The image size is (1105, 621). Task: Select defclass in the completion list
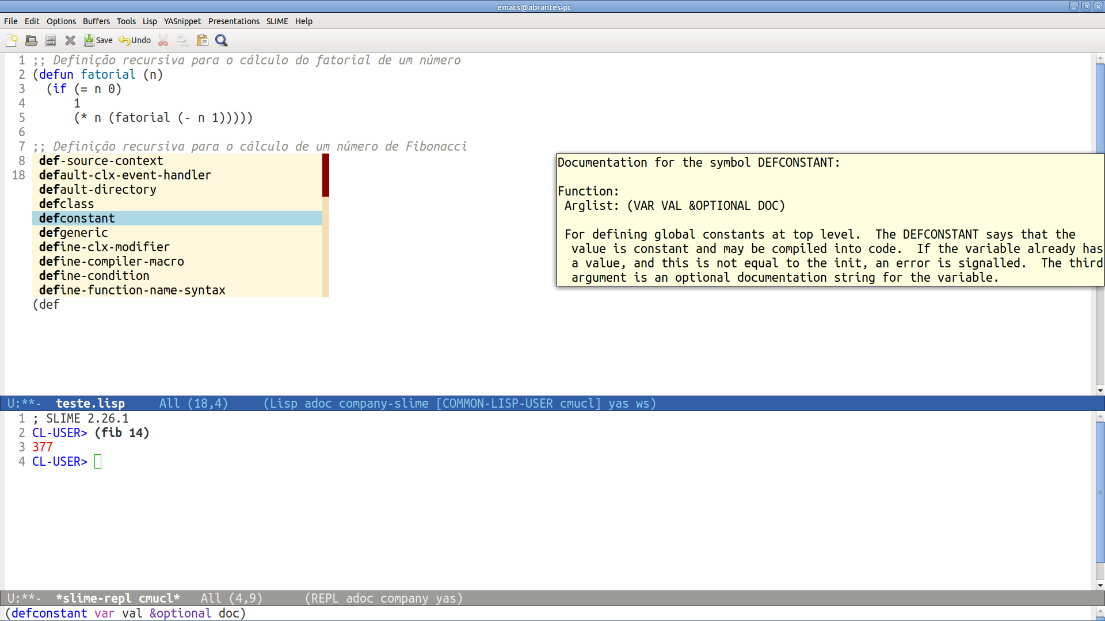tap(66, 204)
